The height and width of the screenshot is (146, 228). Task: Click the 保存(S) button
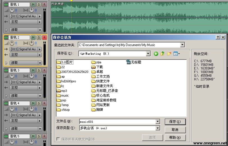[175, 122]
